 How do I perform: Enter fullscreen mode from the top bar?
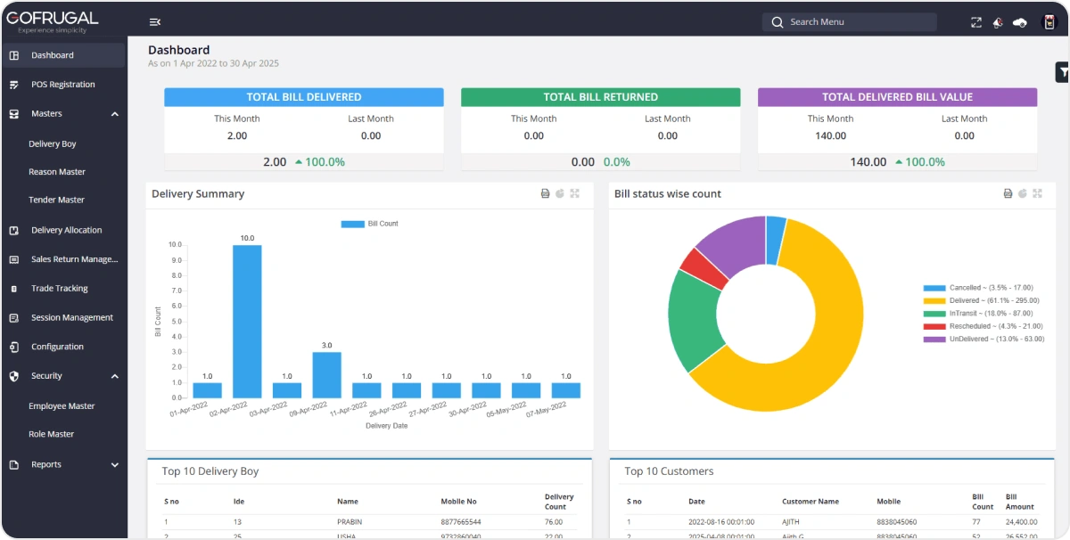coord(975,22)
